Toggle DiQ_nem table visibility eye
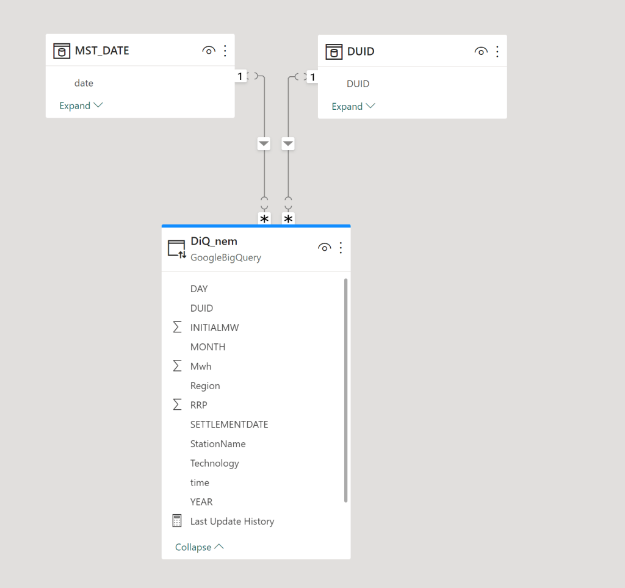 (325, 248)
